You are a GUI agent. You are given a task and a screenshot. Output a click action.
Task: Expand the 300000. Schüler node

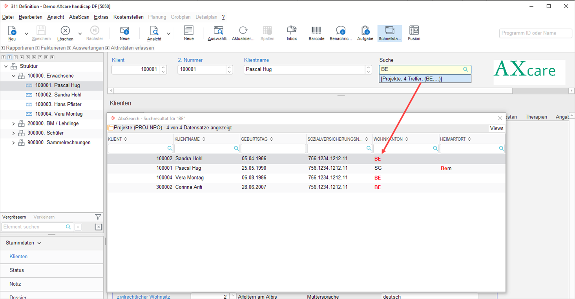(13, 133)
